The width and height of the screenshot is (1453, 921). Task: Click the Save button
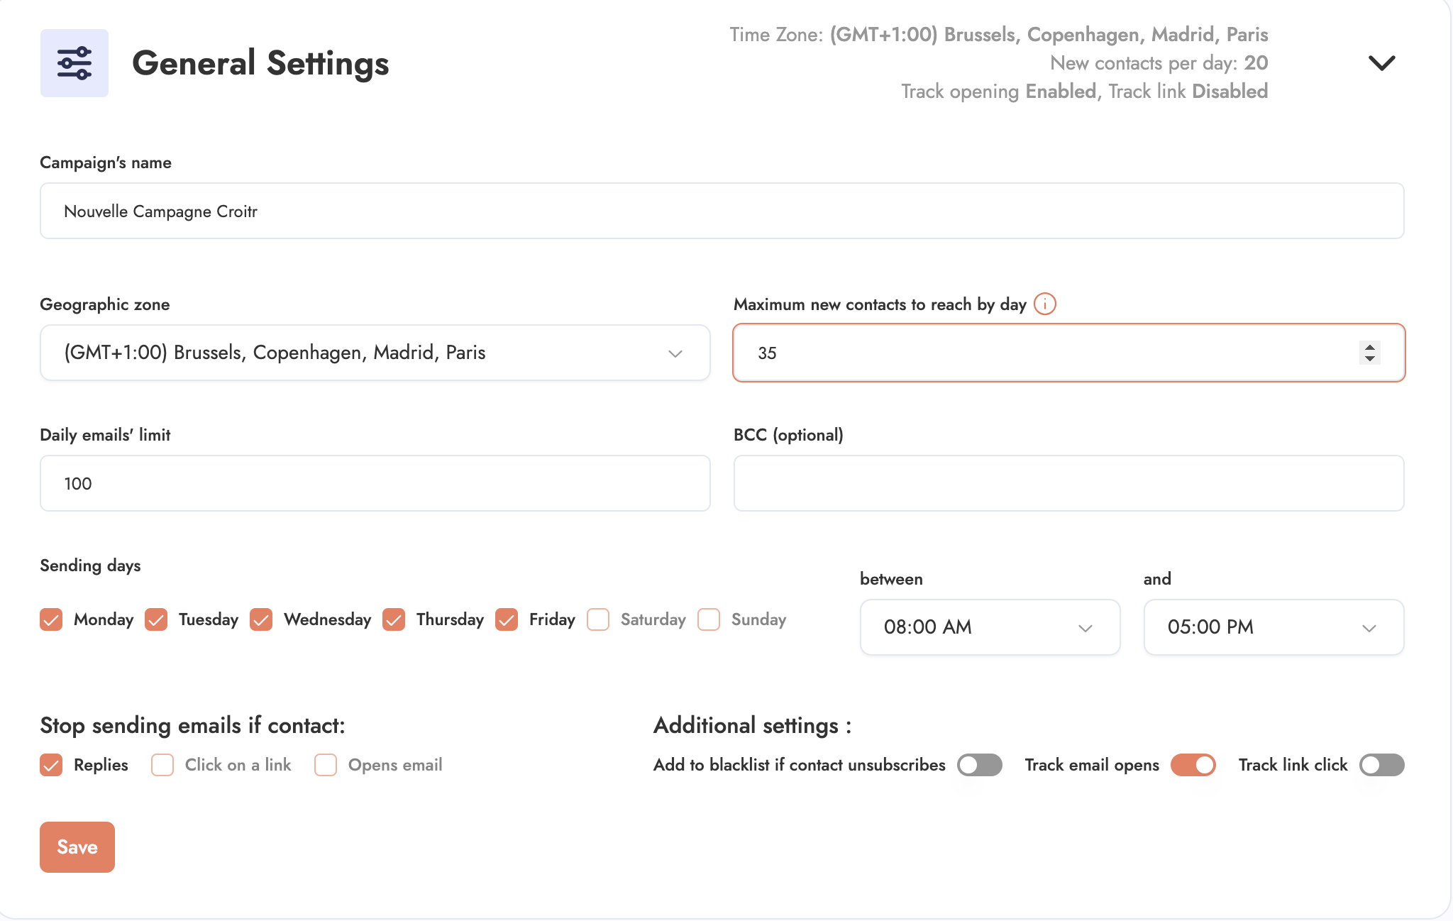coord(77,847)
